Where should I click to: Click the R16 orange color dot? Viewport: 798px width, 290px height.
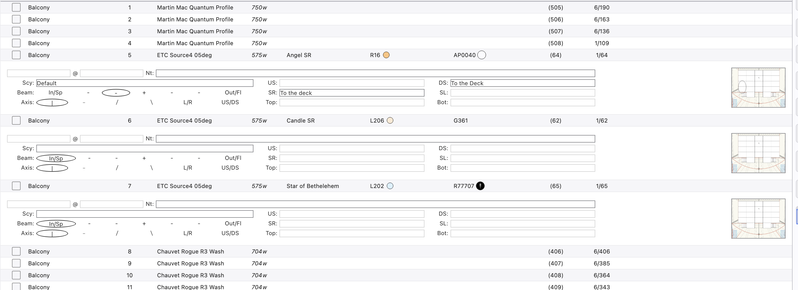point(386,55)
